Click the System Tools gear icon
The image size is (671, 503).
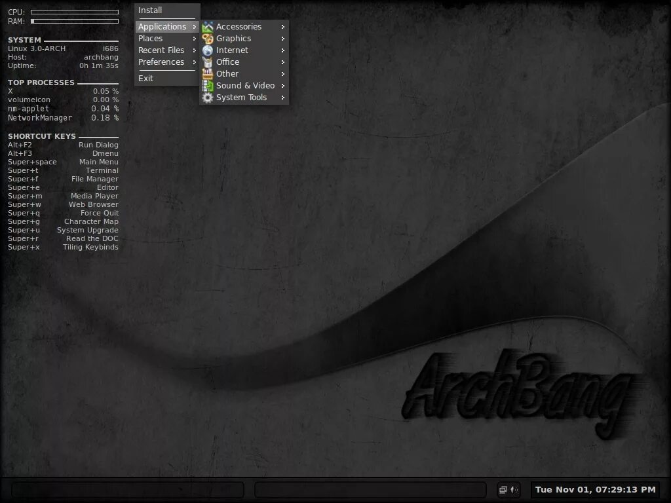pos(208,98)
